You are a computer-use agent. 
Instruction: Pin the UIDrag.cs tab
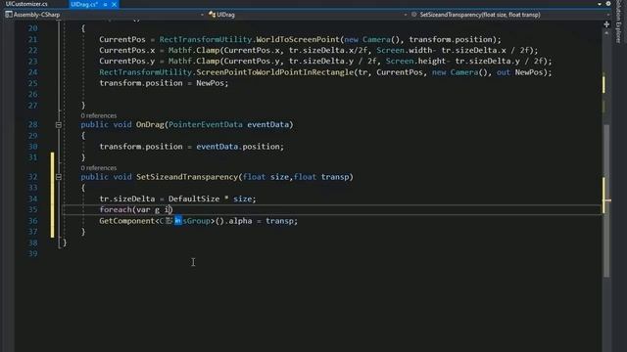click(x=105, y=4)
